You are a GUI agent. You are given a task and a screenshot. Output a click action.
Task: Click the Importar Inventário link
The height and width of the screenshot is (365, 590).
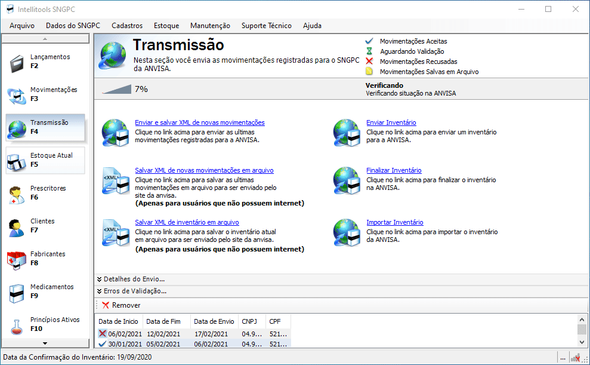pyautogui.click(x=395, y=222)
